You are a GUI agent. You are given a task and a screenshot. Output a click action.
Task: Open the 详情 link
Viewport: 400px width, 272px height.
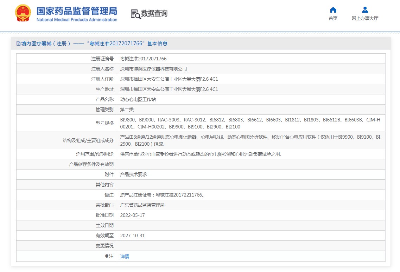tap(125, 257)
